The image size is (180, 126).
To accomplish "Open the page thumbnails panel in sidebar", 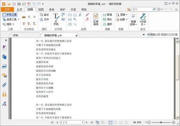I will tap(4, 57).
